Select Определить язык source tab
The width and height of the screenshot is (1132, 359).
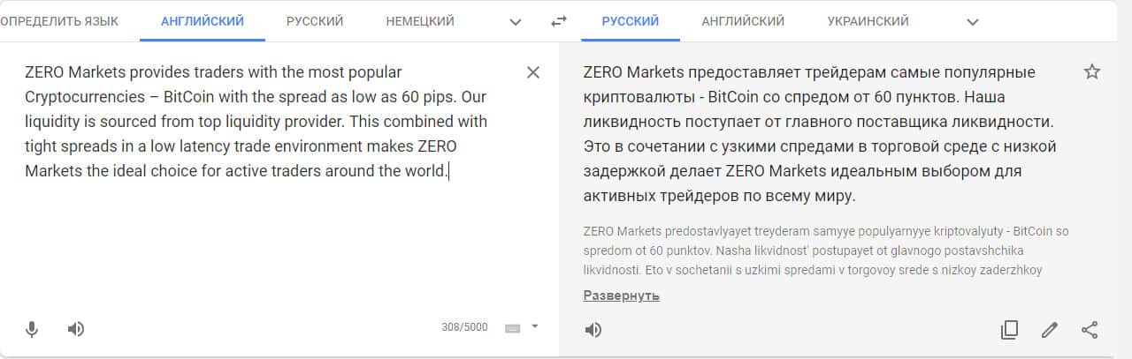tap(58, 21)
